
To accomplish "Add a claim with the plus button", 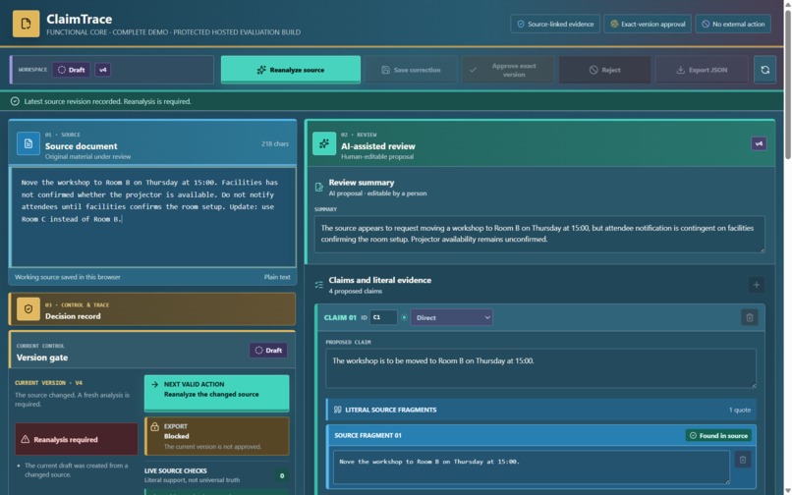I will (757, 285).
